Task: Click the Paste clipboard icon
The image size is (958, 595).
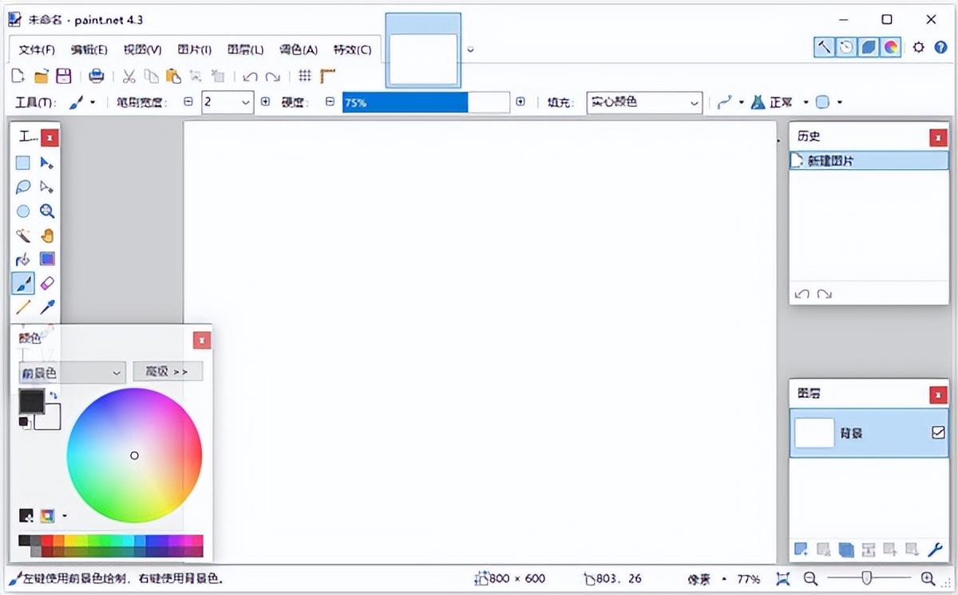Action: [173, 77]
